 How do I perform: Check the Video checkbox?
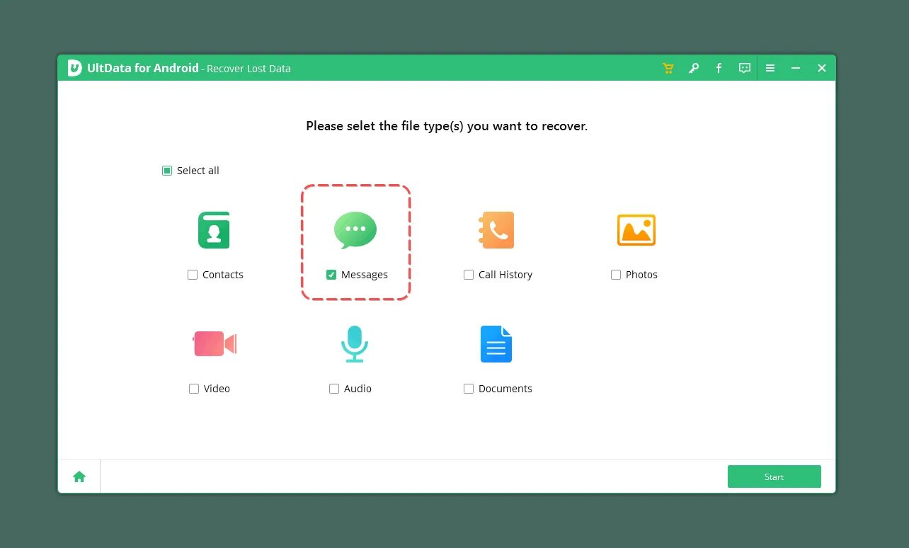[194, 389]
